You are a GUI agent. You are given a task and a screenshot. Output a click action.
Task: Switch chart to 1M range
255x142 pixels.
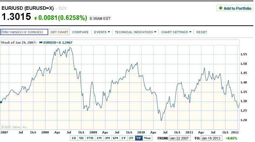[x=99, y=138]
